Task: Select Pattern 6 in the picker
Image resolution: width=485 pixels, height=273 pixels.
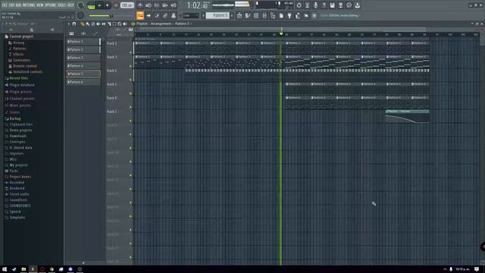Action: (x=83, y=82)
